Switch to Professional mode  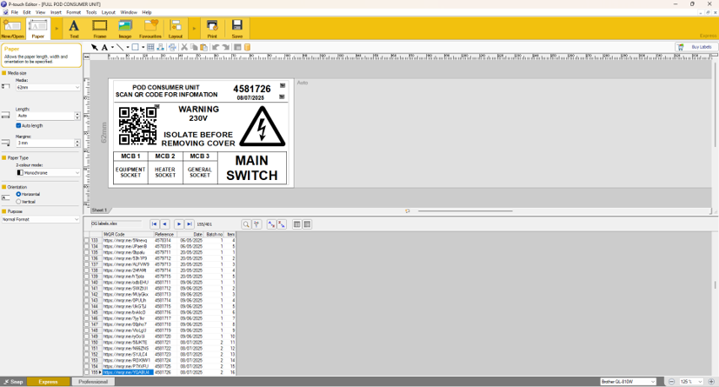pyautogui.click(x=93, y=382)
